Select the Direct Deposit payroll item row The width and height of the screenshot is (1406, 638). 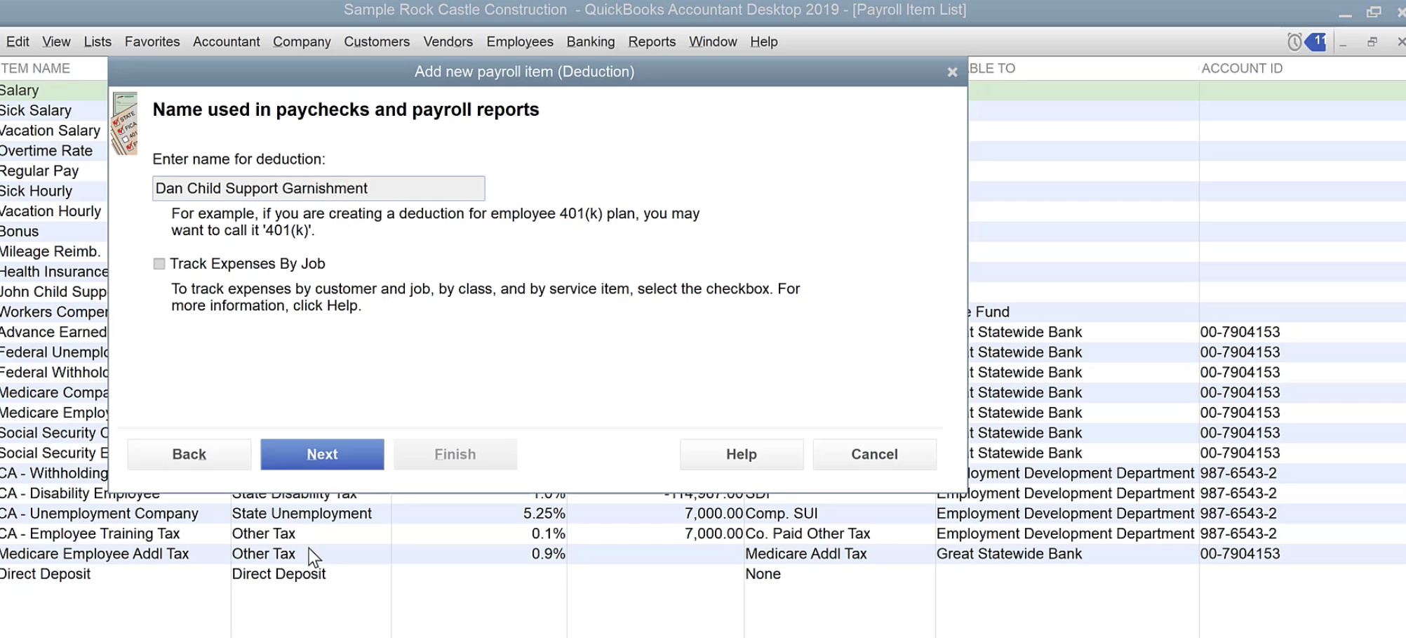[x=46, y=574]
